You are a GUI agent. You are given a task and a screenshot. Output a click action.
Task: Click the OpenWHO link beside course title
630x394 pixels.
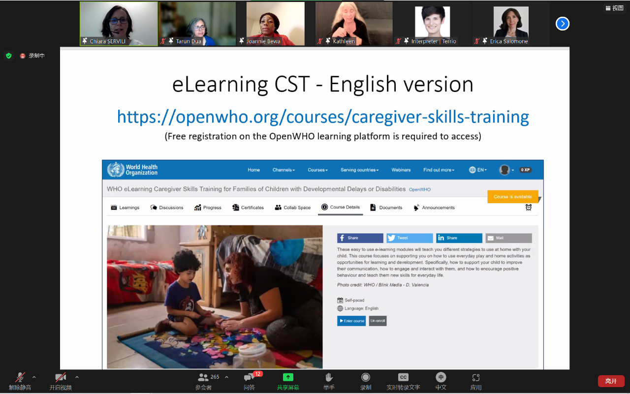tap(420, 189)
